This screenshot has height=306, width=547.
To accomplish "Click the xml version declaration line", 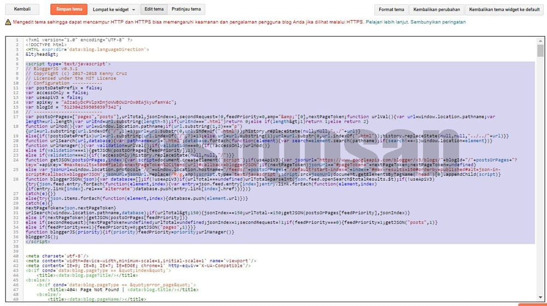I will coord(79,40).
